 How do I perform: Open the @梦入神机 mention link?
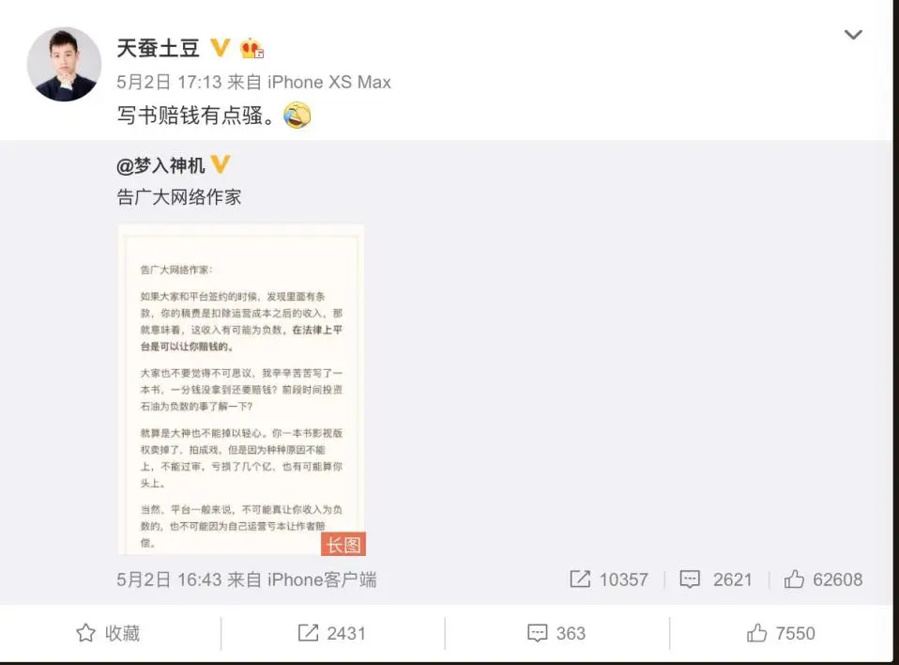tap(160, 166)
